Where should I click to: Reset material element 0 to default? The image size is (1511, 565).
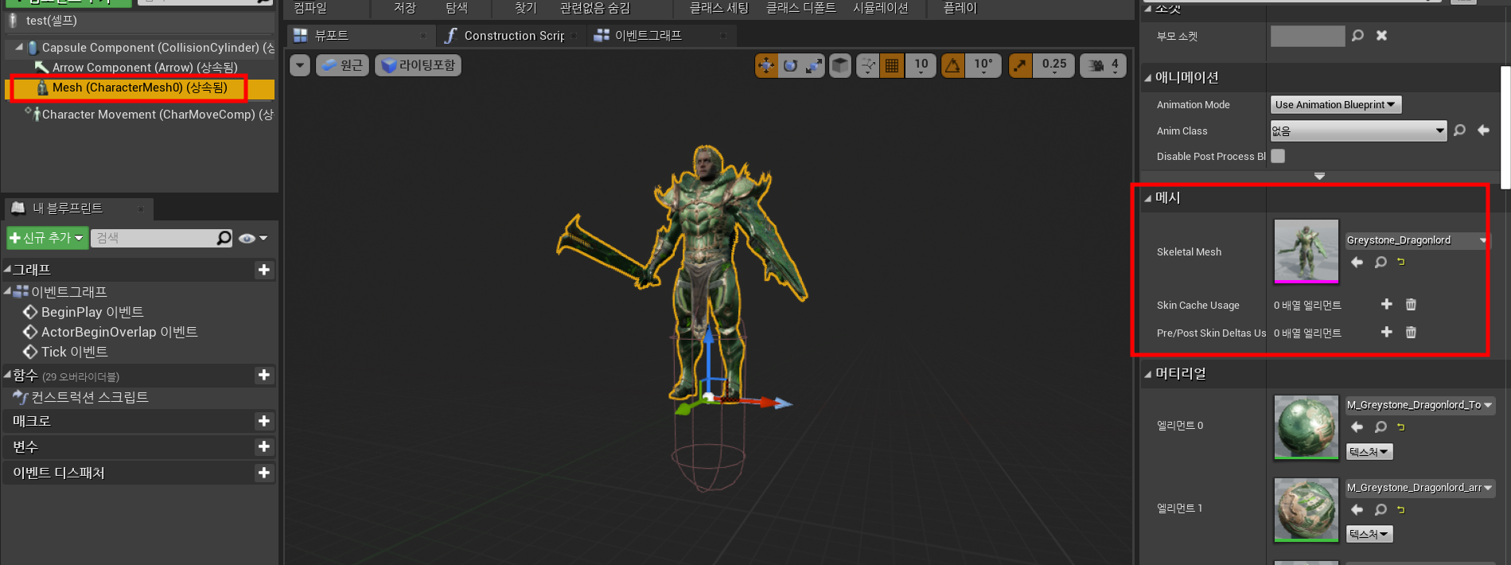coord(1401,427)
